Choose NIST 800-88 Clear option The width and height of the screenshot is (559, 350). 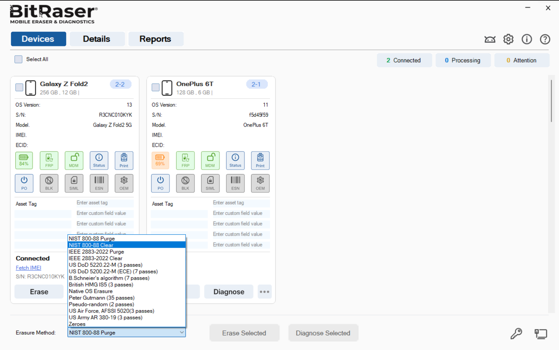point(127,245)
